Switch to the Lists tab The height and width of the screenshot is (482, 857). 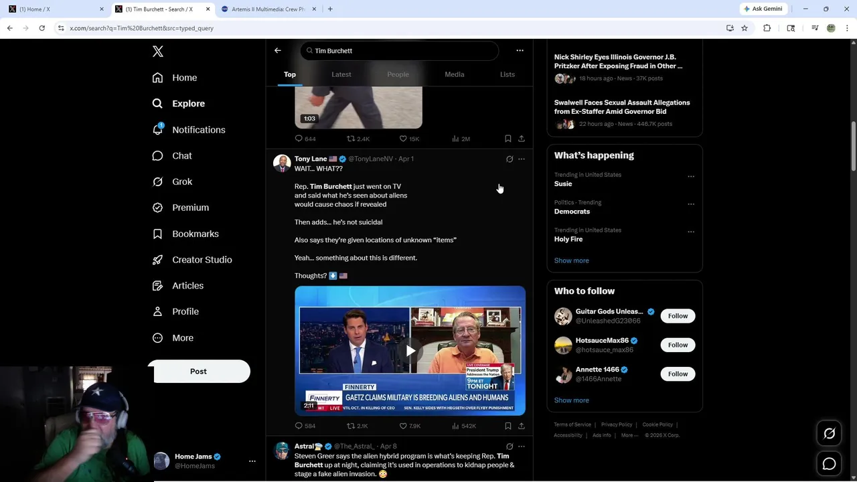pyautogui.click(x=508, y=74)
